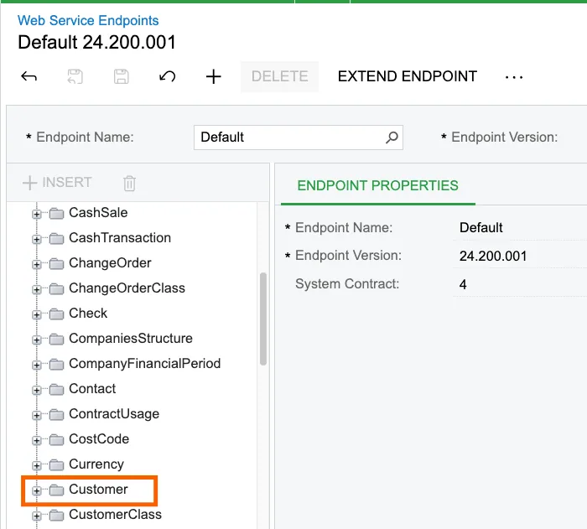Expand the ChangeOrder node
587x529 pixels.
click(x=37, y=264)
